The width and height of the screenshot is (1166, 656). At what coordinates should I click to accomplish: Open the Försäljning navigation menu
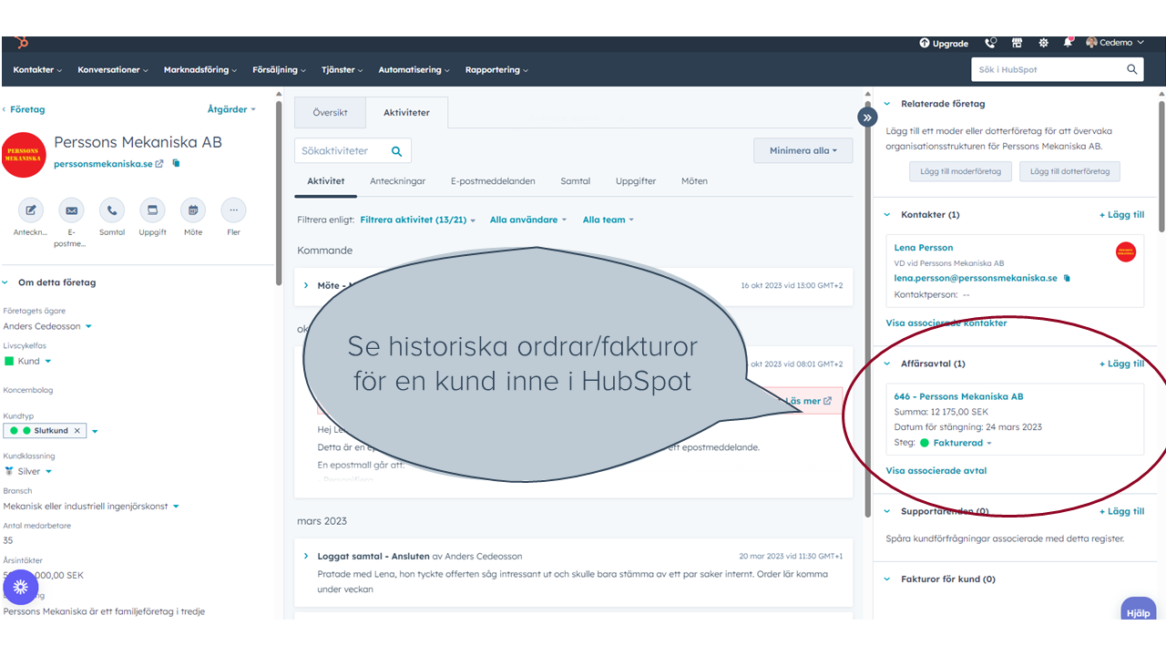(x=280, y=70)
